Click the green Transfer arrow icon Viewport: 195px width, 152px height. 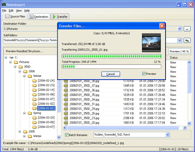pyautogui.click(x=54, y=17)
